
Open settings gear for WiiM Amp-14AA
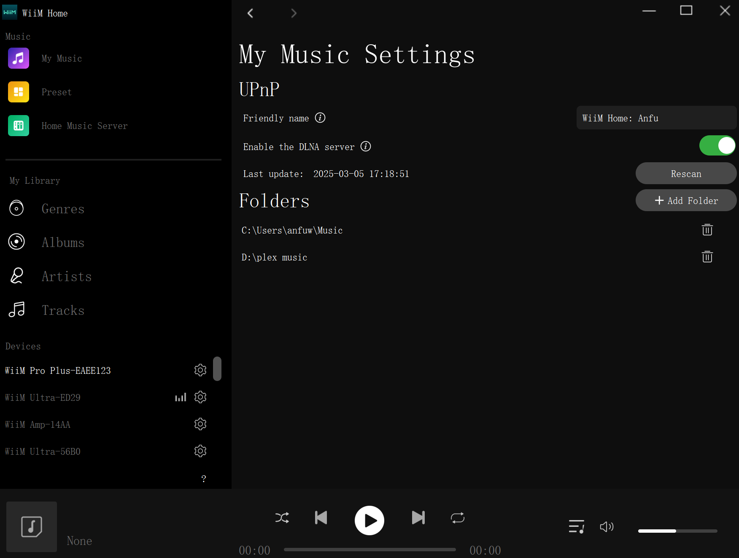coord(200,424)
